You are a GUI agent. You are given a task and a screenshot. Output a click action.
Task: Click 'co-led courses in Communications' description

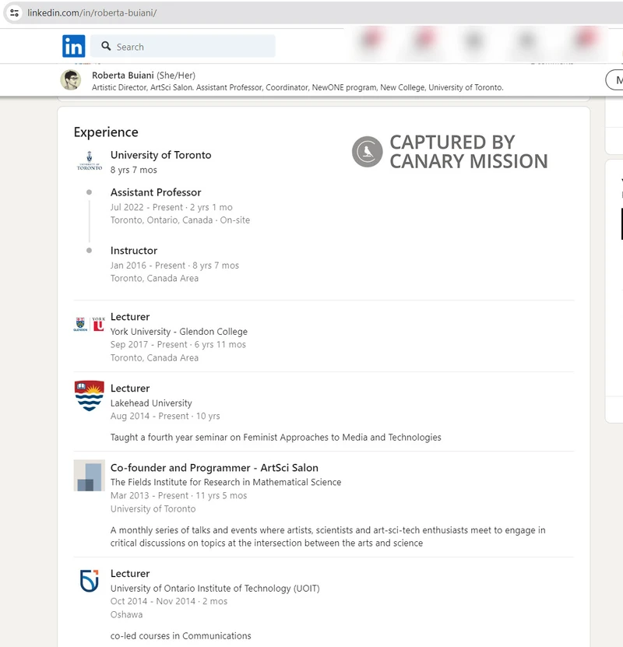pyautogui.click(x=181, y=636)
